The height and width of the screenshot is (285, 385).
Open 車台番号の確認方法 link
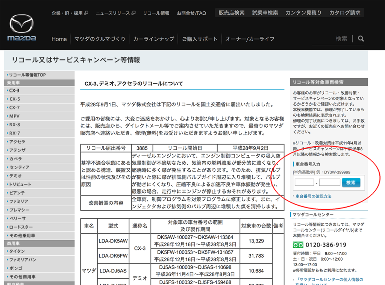coord(313,196)
